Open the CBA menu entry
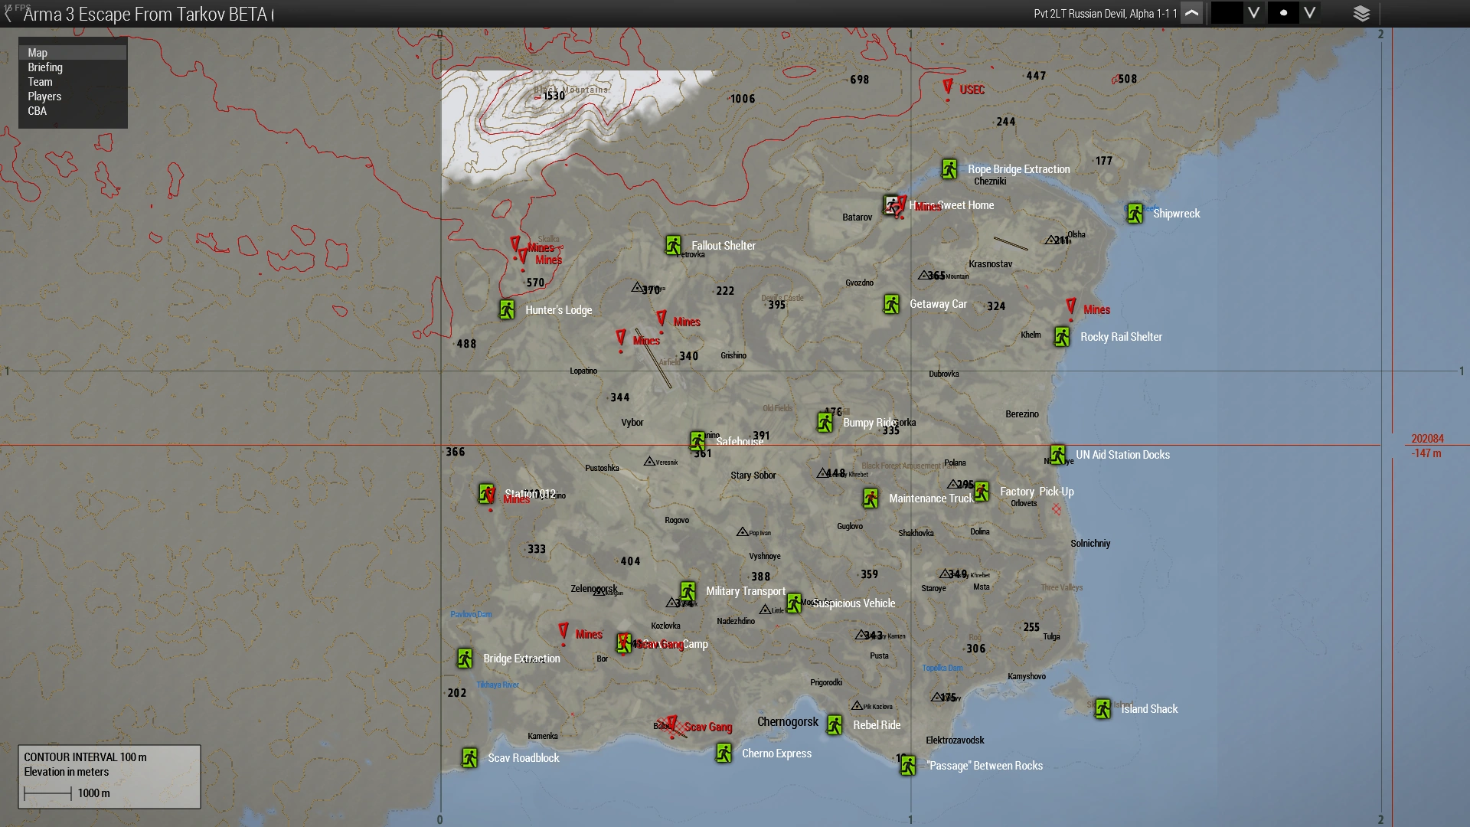The width and height of the screenshot is (1470, 827). pos(37,111)
